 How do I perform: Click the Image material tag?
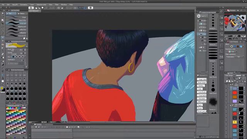click(x=202, y=79)
